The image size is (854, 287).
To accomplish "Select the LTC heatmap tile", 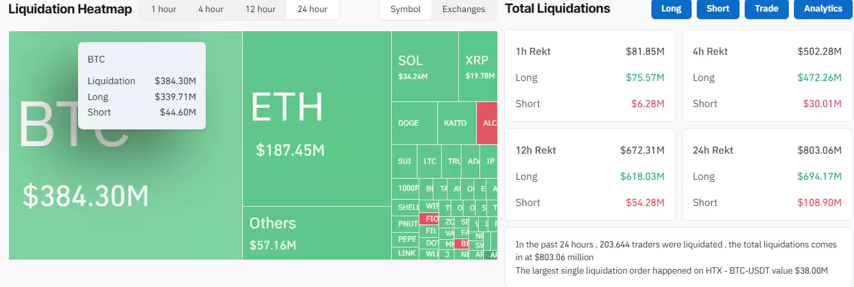I will [x=430, y=161].
